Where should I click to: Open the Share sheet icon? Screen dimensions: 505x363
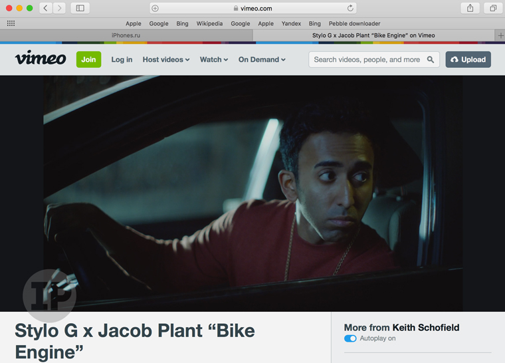click(470, 8)
